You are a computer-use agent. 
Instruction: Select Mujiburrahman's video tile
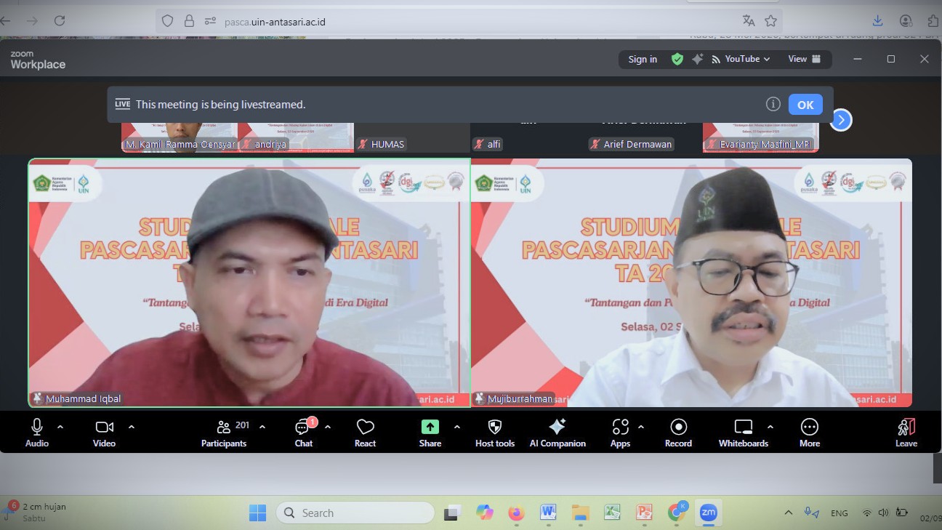[x=691, y=283]
